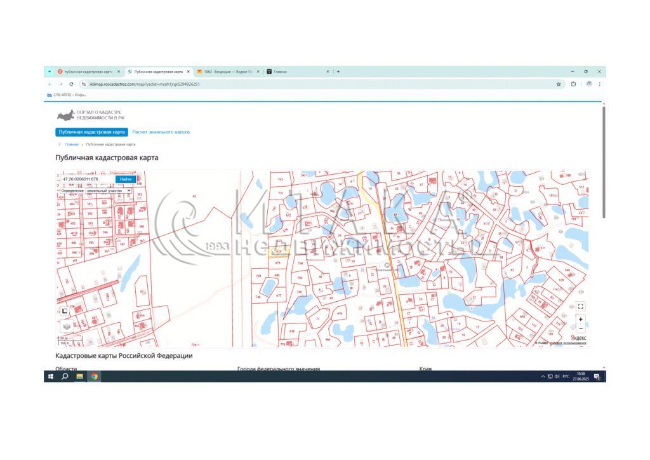The image size is (650, 460).
Task: Open the Chrome profile avatar
Action: click(x=589, y=85)
